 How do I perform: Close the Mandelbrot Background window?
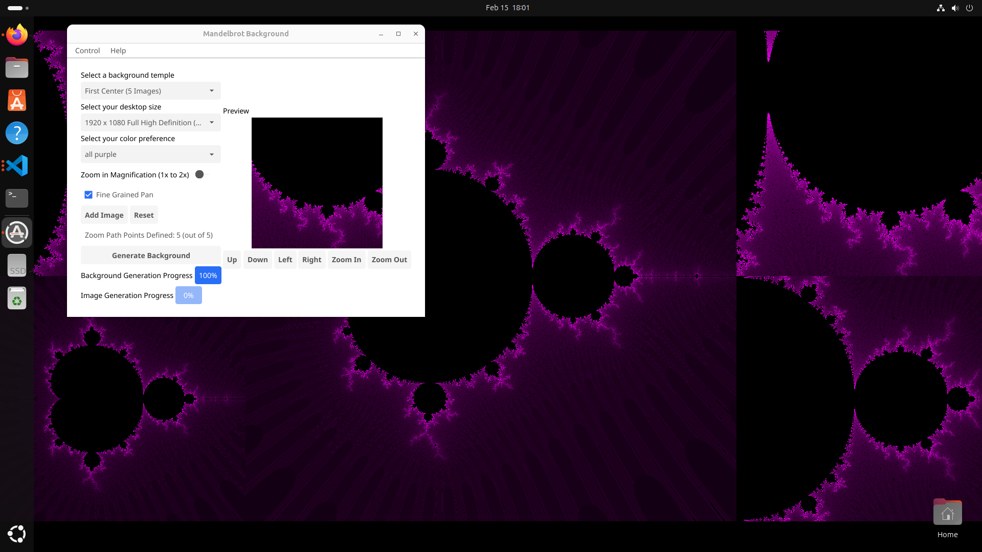coord(416,34)
